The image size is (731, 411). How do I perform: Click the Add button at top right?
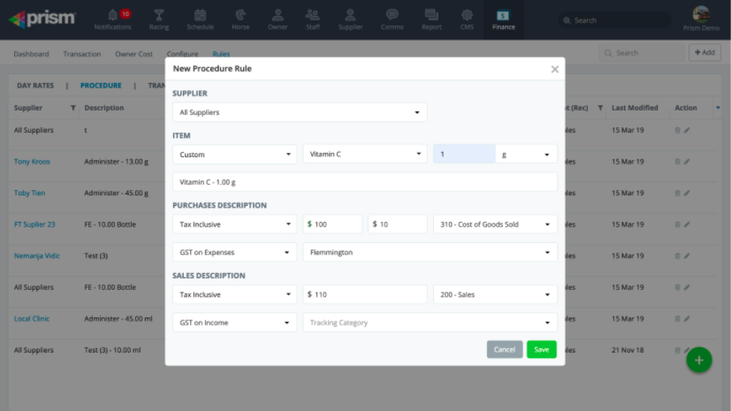pyautogui.click(x=704, y=53)
